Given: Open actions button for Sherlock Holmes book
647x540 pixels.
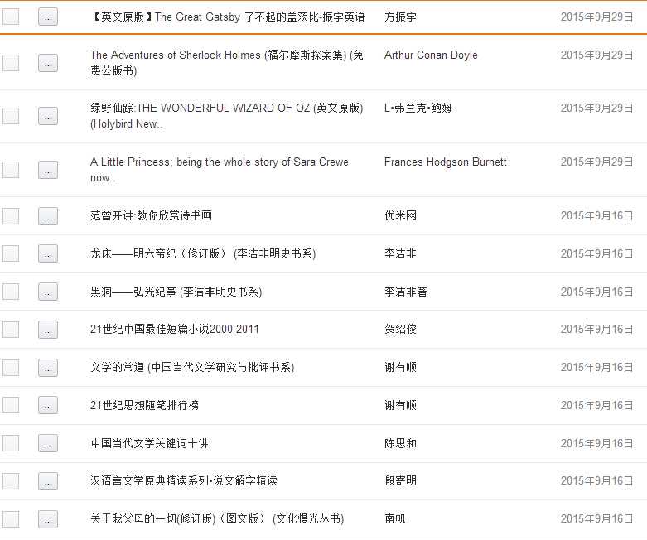Looking at the screenshot, I should point(48,63).
